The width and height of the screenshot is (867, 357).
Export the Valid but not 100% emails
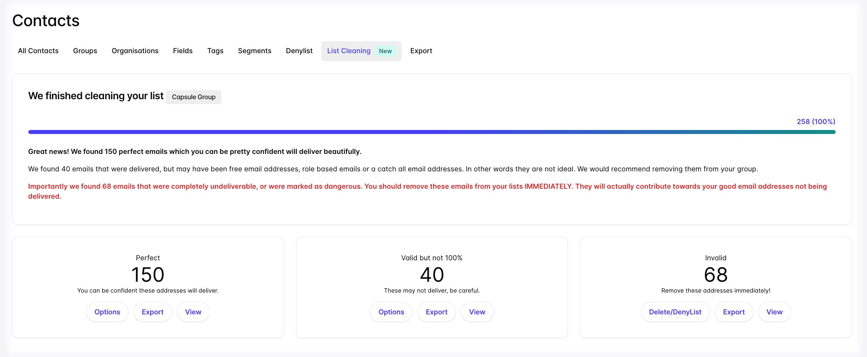click(x=436, y=312)
